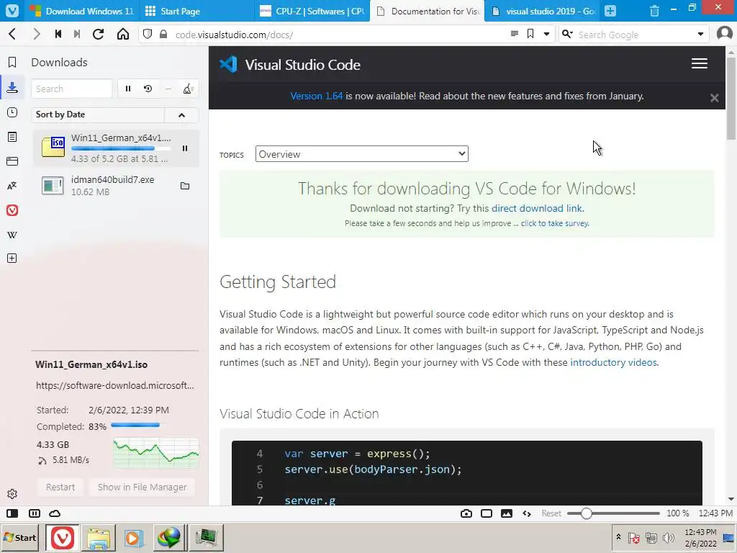
Task: Open the Vivaldi web panel
Action: (12, 210)
